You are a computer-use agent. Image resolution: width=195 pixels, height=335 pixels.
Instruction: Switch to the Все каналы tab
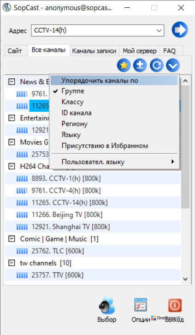click(x=48, y=50)
